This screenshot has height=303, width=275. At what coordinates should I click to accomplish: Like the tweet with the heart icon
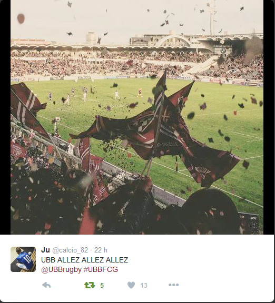tap(131, 285)
